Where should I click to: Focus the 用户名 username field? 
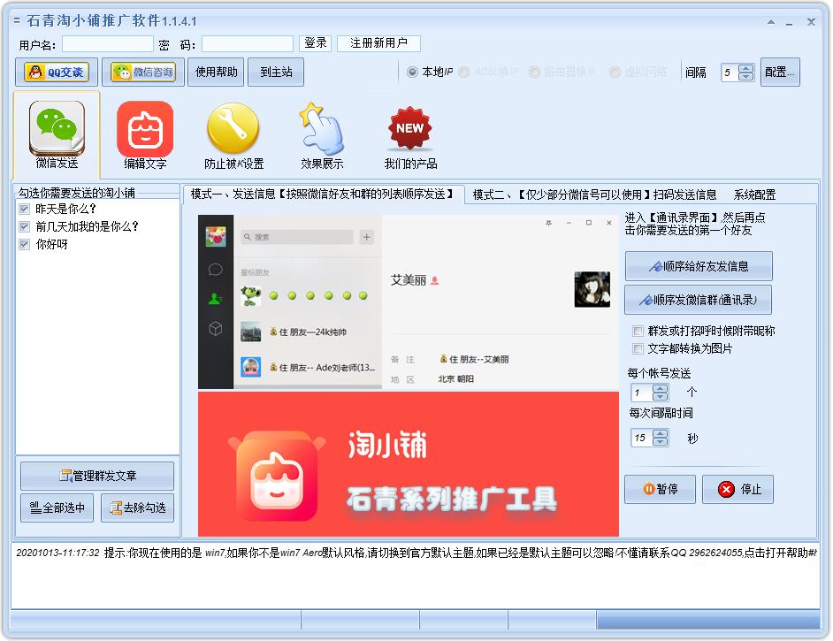tap(108, 43)
